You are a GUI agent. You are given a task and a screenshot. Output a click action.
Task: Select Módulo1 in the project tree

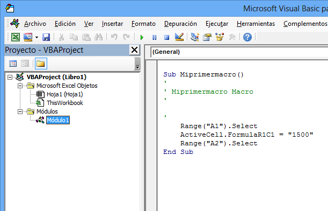point(58,120)
